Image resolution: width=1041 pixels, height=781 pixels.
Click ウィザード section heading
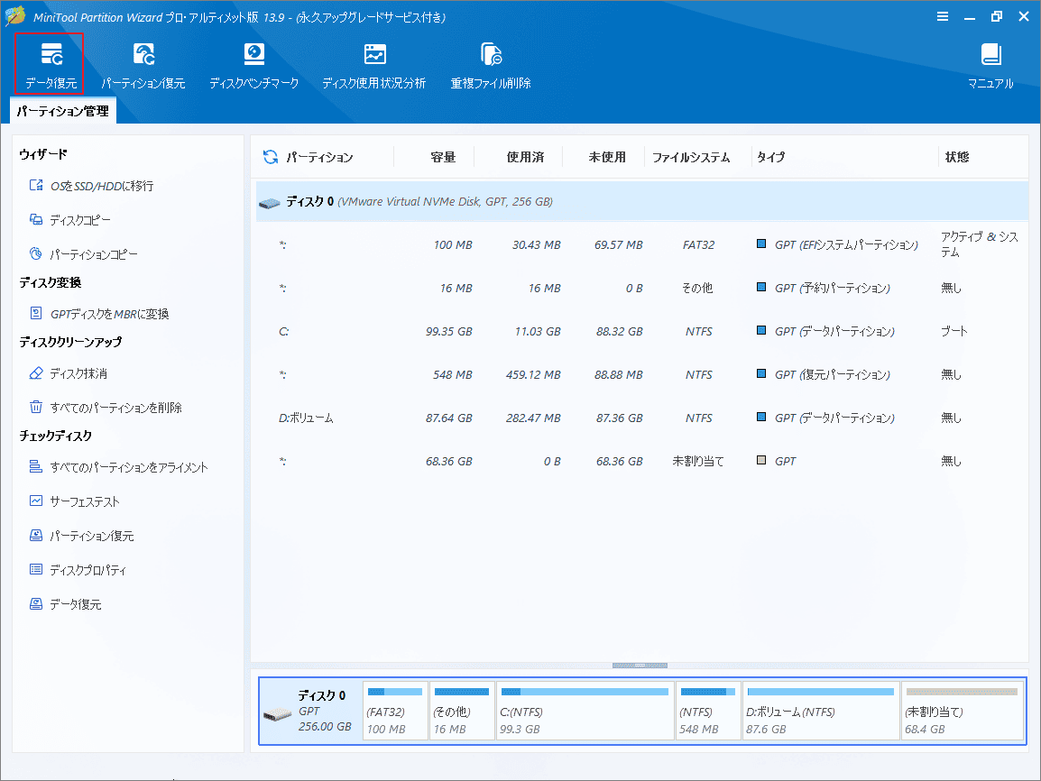(43, 154)
